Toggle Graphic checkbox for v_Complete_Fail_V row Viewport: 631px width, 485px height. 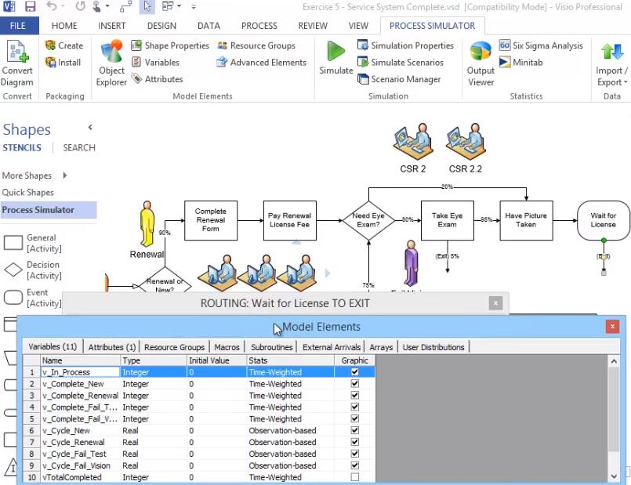[354, 418]
